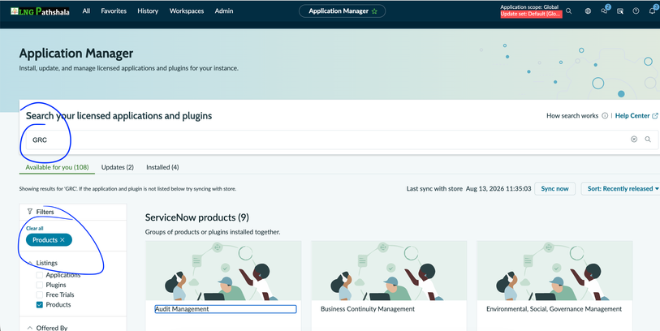Favorite Application Manager with the star icon
660x331 pixels.
click(x=374, y=11)
